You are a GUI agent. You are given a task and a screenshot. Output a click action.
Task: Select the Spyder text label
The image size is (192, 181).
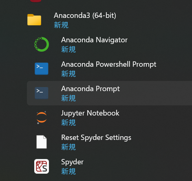[x=73, y=162]
